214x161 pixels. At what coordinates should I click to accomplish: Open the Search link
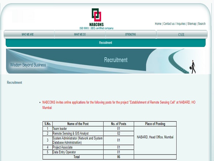click(x=202, y=24)
